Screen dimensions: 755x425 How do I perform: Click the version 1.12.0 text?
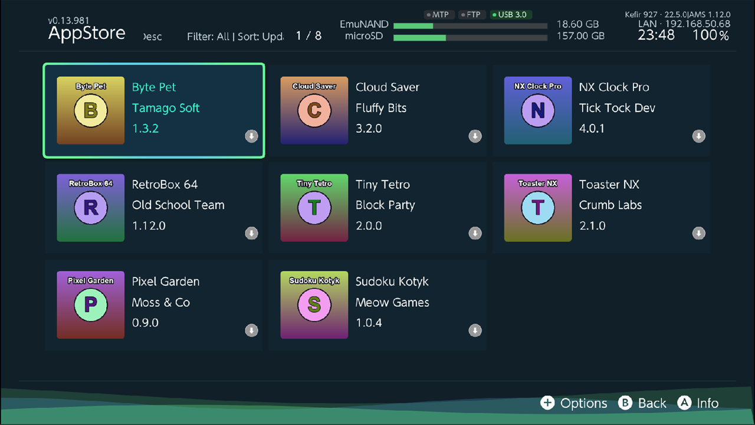(149, 225)
